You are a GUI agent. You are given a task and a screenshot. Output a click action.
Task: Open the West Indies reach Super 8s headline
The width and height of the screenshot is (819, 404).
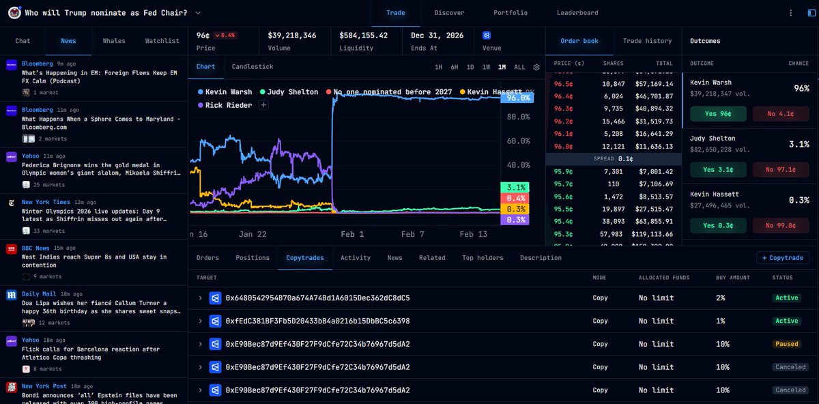pos(94,261)
